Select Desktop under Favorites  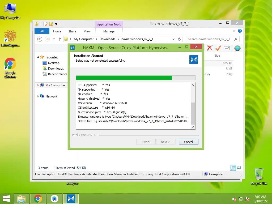[54, 63]
